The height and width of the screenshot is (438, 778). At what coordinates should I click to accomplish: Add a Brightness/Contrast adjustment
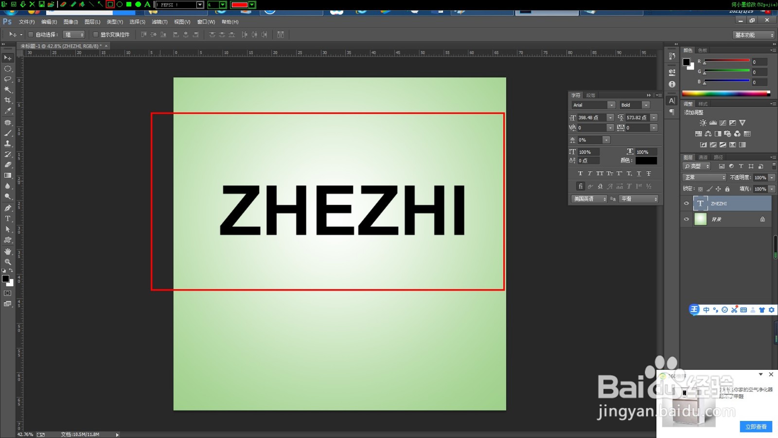click(703, 123)
